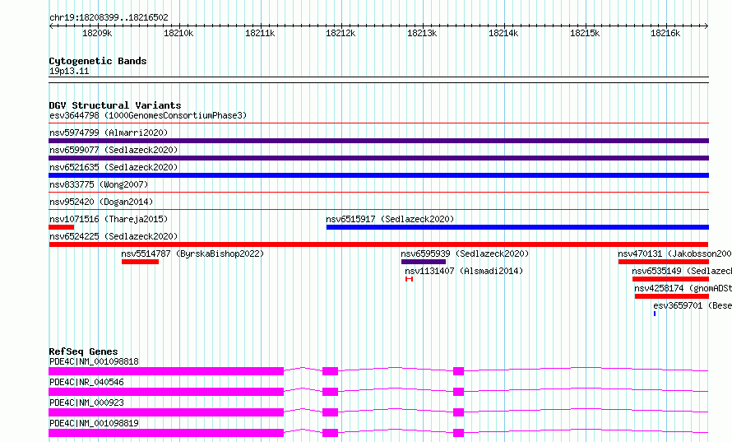Click the 18213k ruler tick label
Screen dimensions: 732x442
click(x=422, y=33)
